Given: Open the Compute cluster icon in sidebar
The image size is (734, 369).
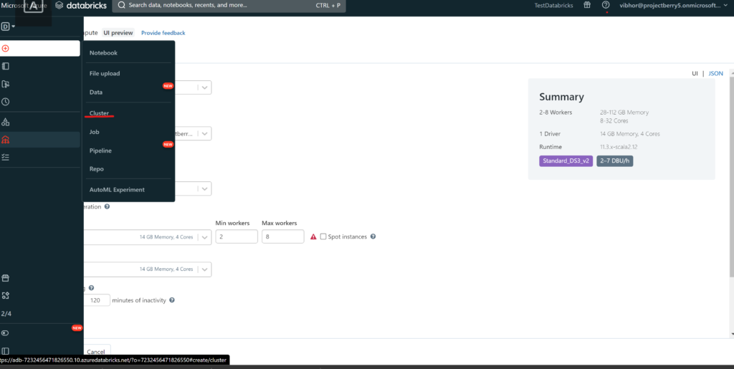Looking at the screenshot, I should [x=6, y=140].
